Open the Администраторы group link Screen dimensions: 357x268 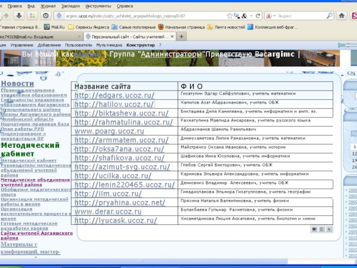(171, 54)
